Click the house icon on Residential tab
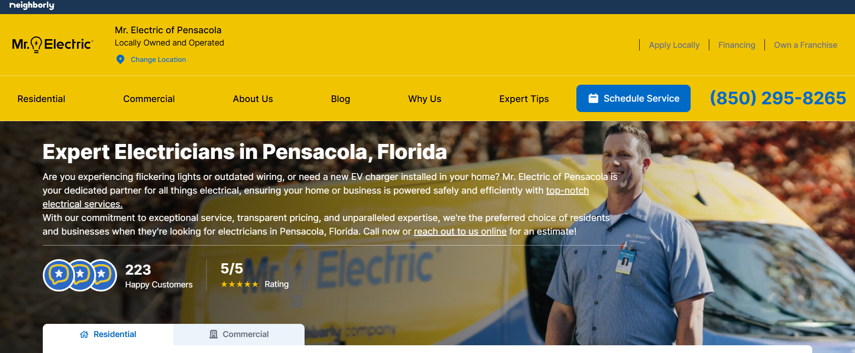The width and height of the screenshot is (855, 353). coord(84,335)
